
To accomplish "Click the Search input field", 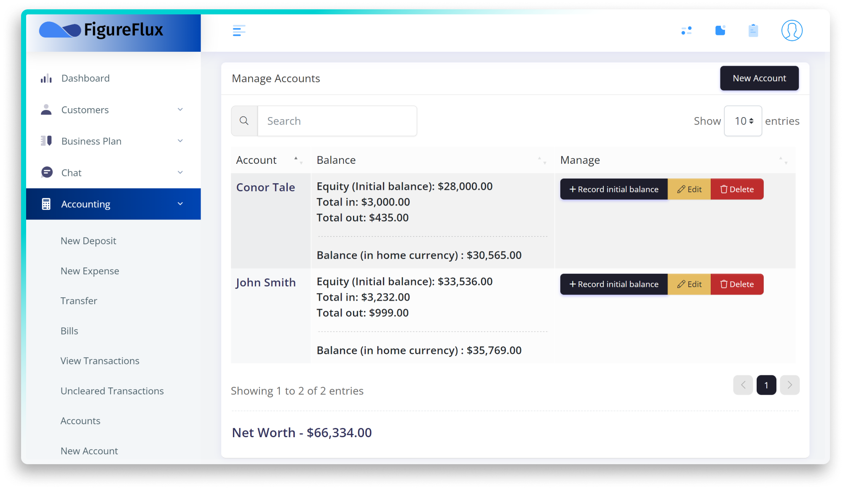I will [337, 121].
